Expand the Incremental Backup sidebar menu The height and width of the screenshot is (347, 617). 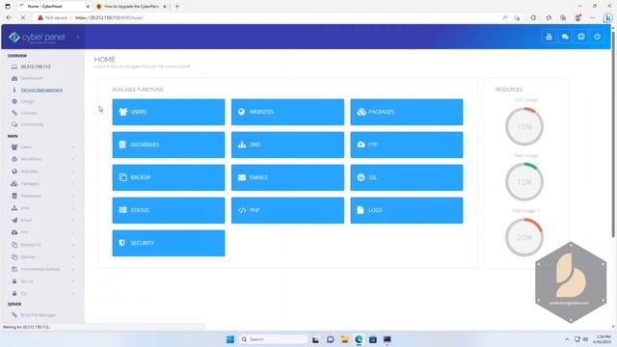42,269
